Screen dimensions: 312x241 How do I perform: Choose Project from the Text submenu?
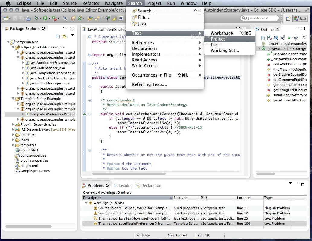218,39
